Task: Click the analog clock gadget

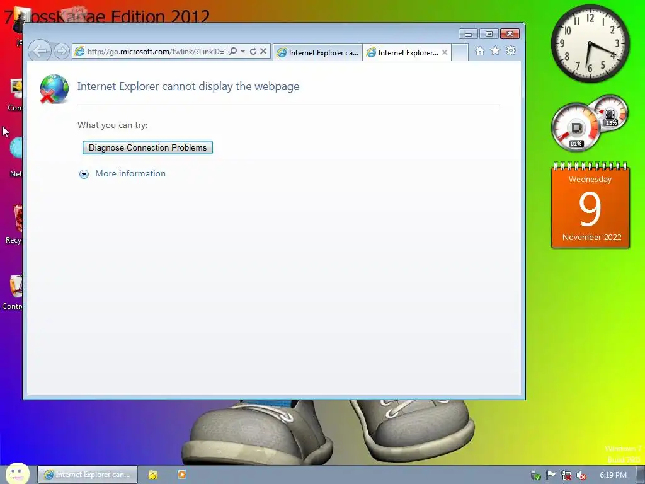Action: (x=590, y=43)
